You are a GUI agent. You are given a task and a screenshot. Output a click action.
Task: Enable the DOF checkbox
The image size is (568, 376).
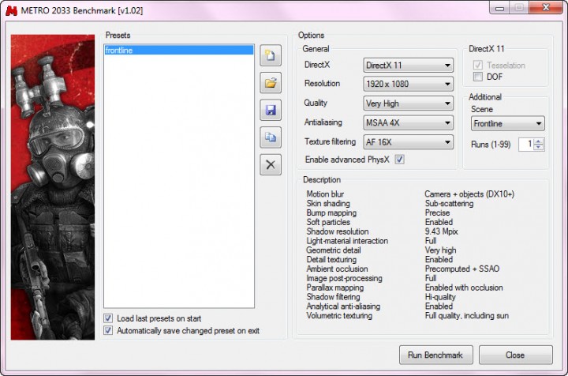click(x=478, y=77)
